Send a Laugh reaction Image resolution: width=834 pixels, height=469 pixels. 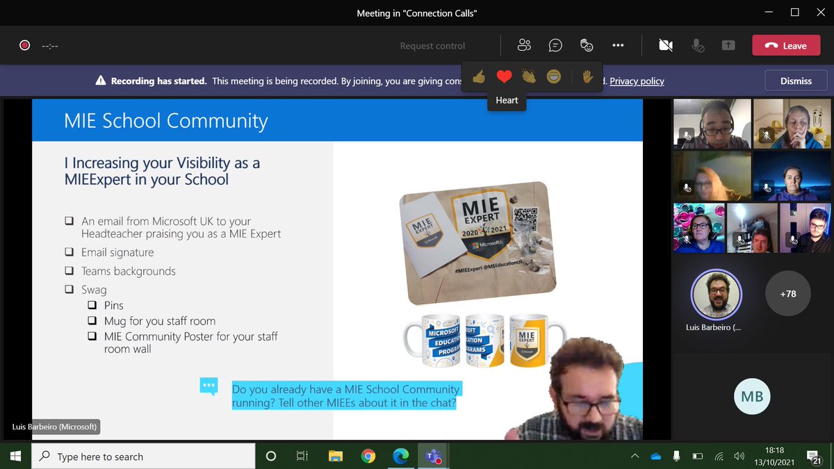pyautogui.click(x=553, y=77)
